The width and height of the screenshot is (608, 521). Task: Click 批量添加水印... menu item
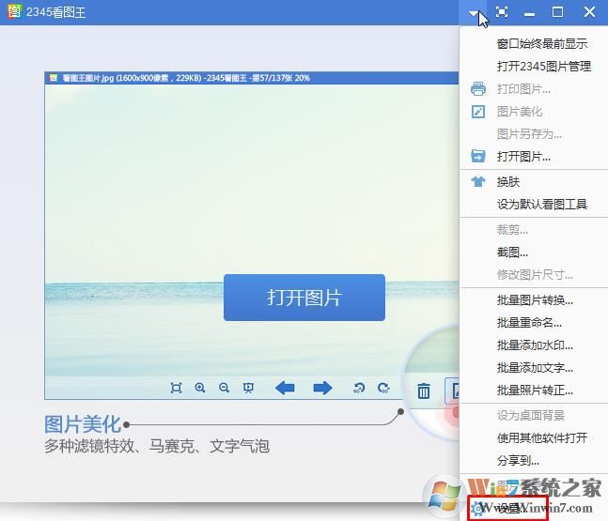(534, 345)
